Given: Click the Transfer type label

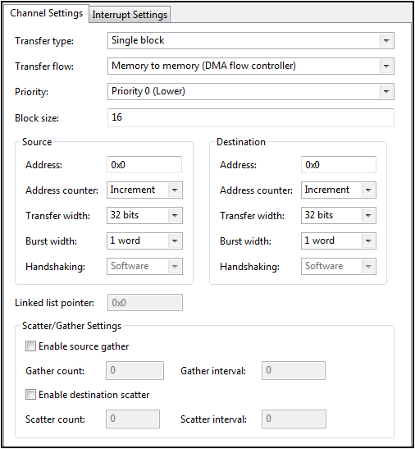Looking at the screenshot, I should [44, 41].
